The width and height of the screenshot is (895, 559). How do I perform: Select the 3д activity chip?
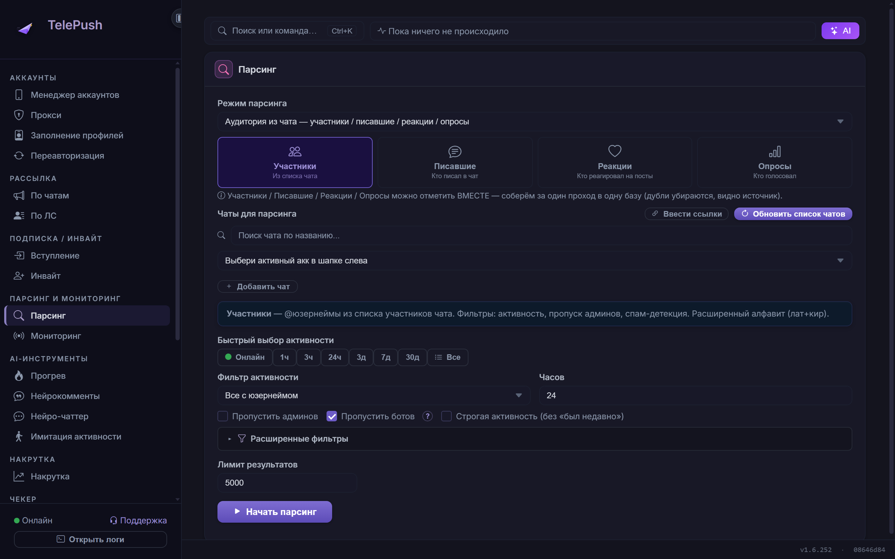point(361,357)
